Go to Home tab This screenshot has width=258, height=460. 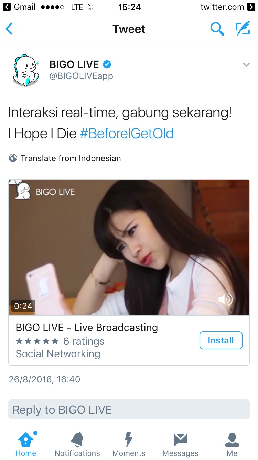[x=26, y=444]
